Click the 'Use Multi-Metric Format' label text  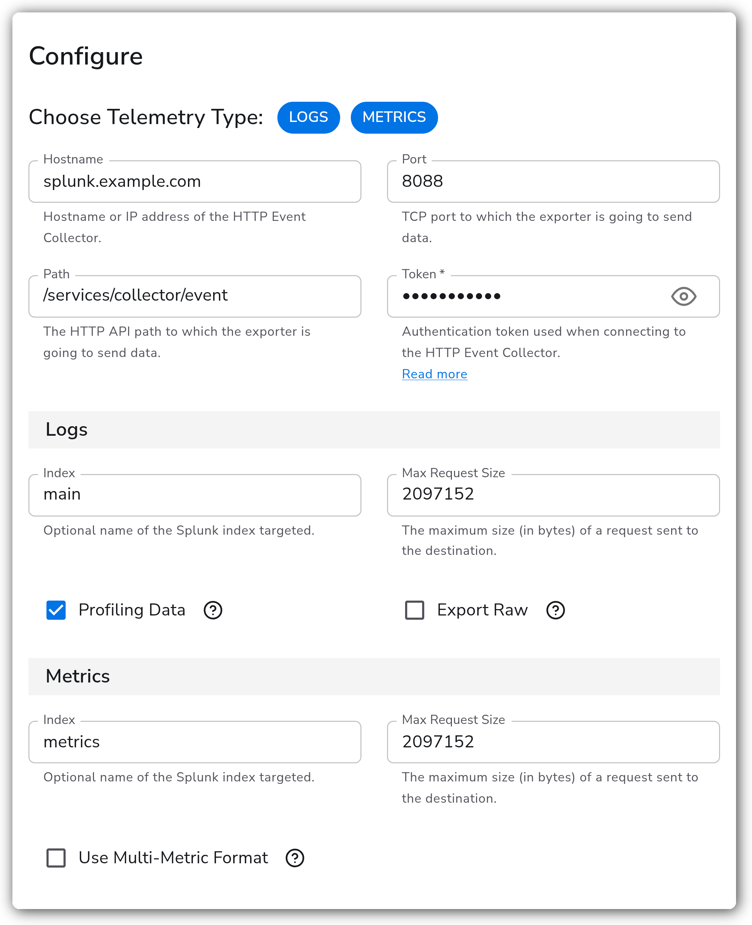pos(173,858)
